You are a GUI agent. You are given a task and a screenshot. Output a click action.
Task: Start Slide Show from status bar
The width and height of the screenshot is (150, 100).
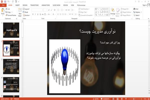coord(126,99)
